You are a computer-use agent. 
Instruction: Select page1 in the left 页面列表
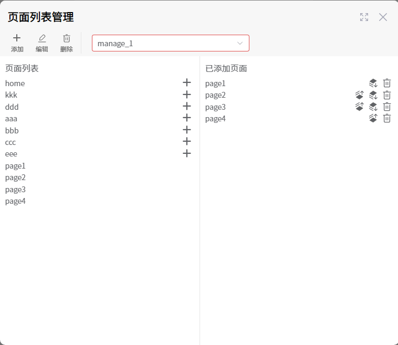(15, 166)
